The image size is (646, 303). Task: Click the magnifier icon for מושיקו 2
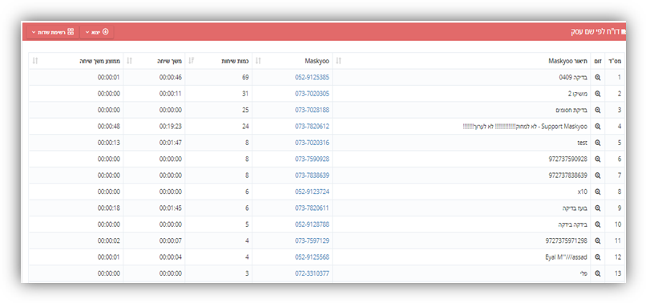597,94
